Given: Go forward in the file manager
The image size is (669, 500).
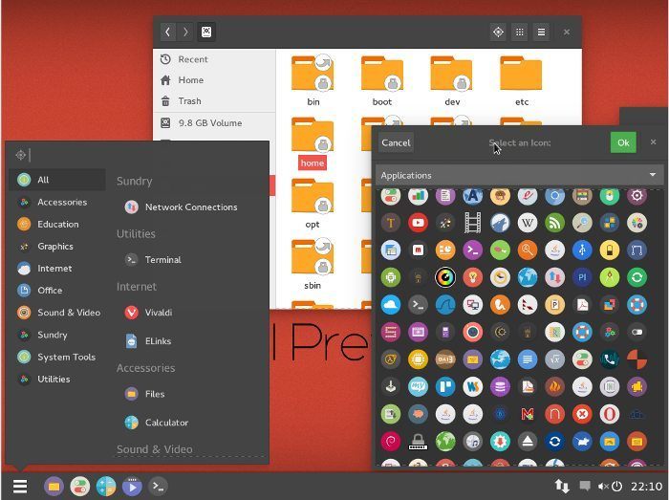Looking at the screenshot, I should (x=185, y=32).
